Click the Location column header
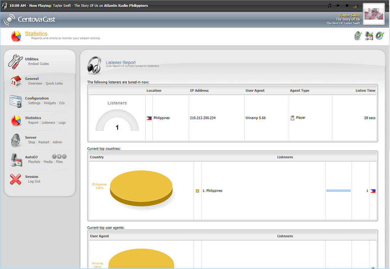The width and height of the screenshot is (390, 269). coord(154,91)
